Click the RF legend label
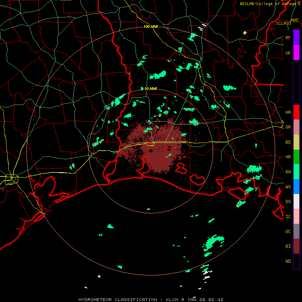This screenshot has height=302, width=302. (x=288, y=38)
